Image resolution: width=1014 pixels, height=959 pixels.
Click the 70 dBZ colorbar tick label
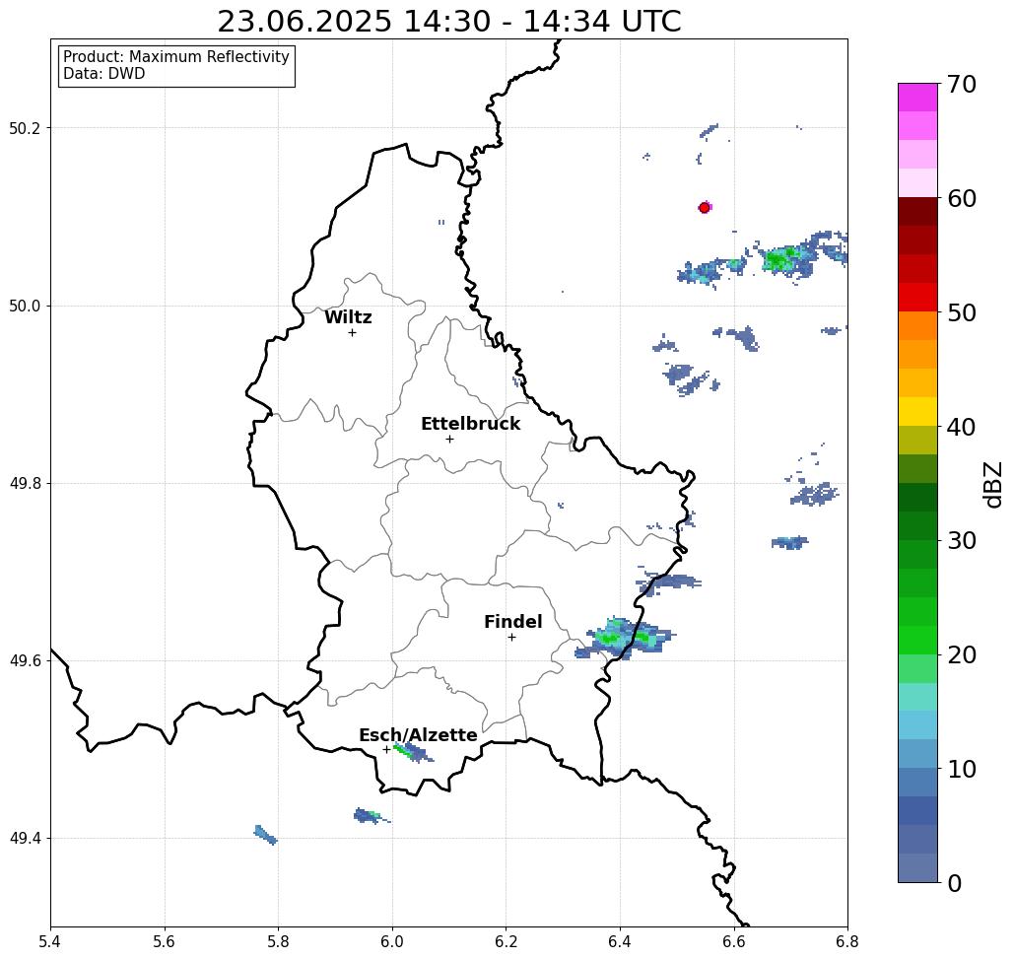pos(961,84)
